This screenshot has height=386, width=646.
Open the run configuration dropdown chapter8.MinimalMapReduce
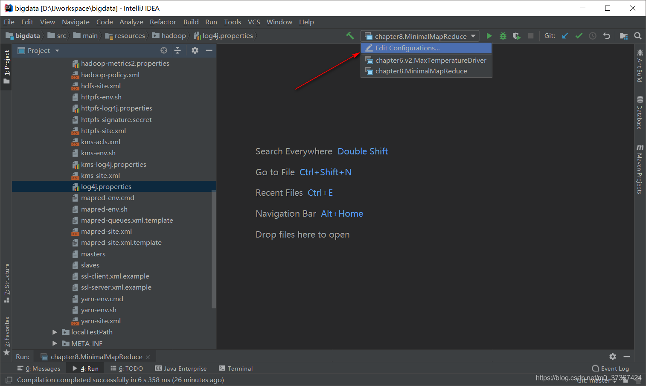pyautogui.click(x=420, y=36)
